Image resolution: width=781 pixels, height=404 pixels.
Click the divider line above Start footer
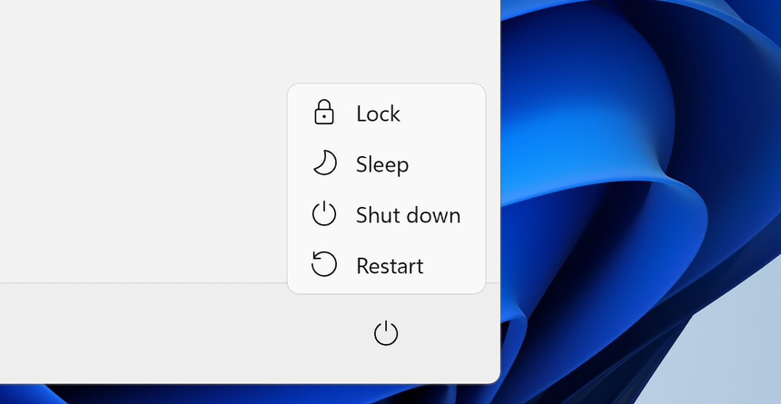[x=136, y=283]
